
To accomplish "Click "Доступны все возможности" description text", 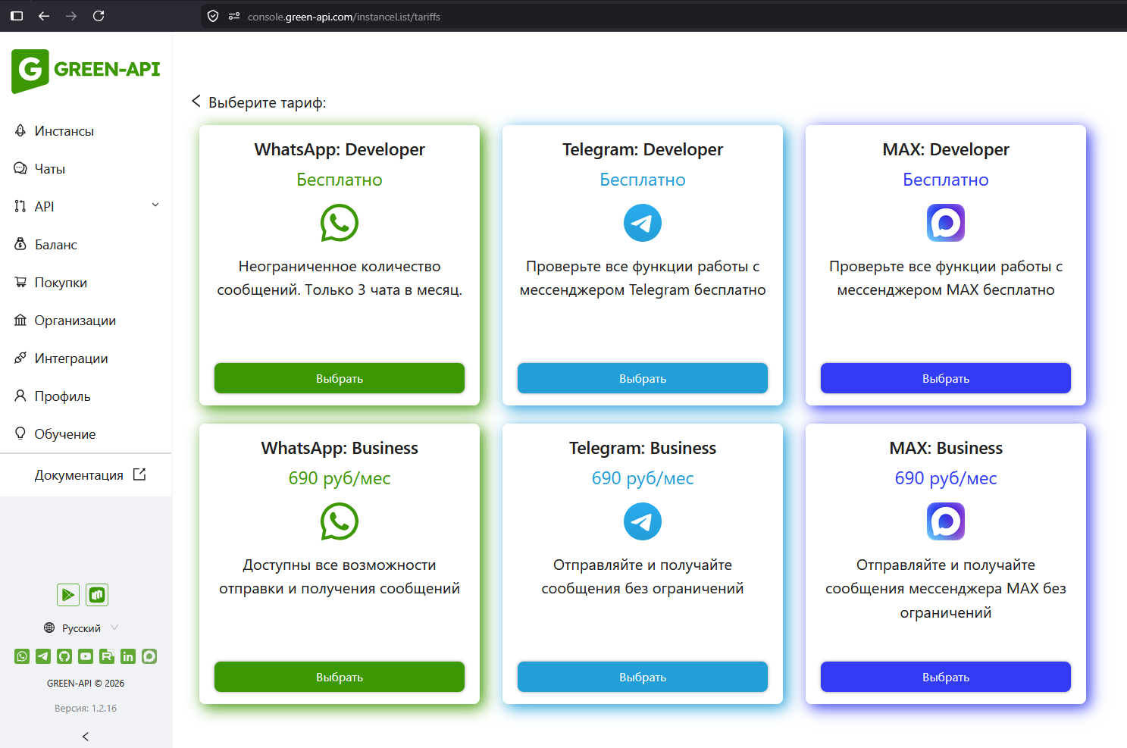I will (x=340, y=565).
